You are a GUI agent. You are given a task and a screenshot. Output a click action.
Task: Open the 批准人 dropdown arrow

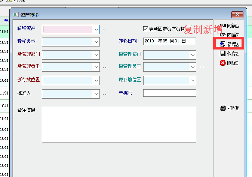(96, 93)
